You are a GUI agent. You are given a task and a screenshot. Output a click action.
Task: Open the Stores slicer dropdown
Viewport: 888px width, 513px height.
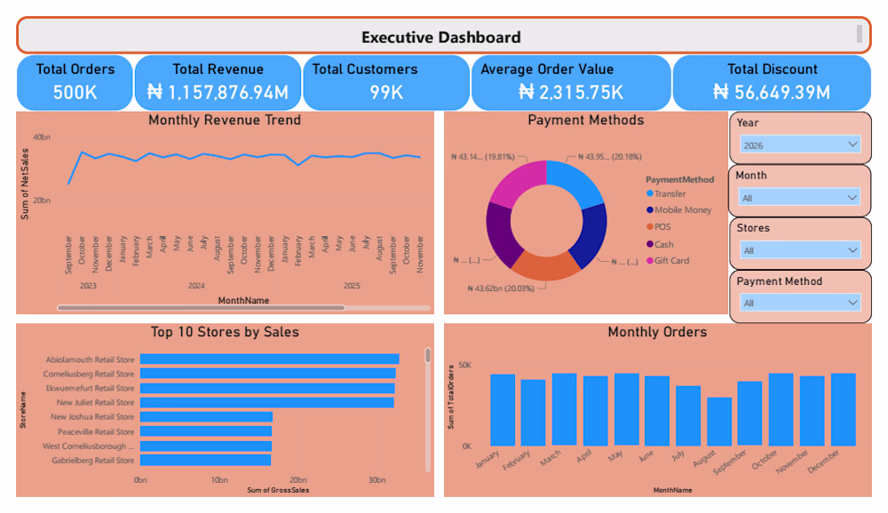click(x=800, y=249)
